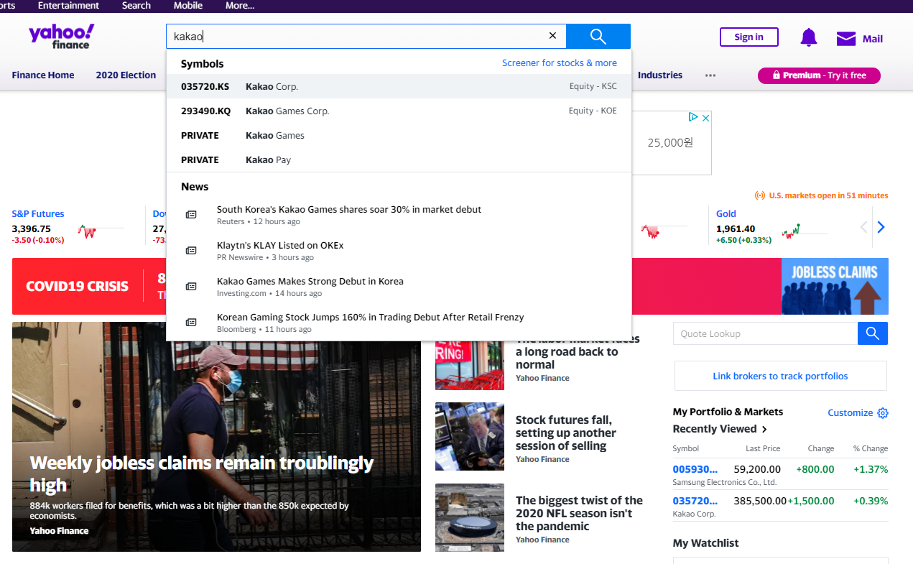Viewport: 913px width, 564px height.
Task: Open the Mobile top menu item
Action: pyautogui.click(x=188, y=5)
